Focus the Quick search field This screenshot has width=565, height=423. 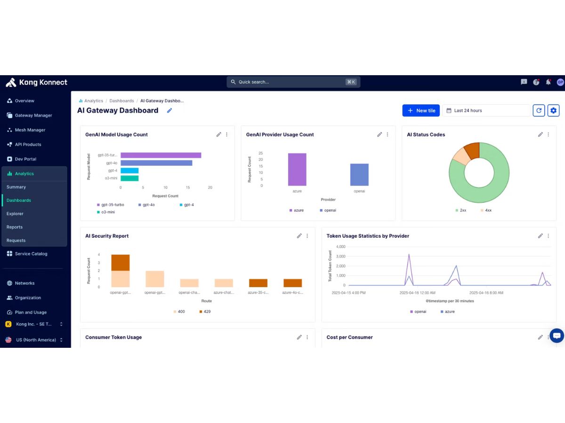[x=292, y=82]
